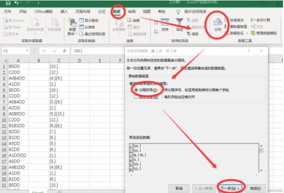Click cell containing {5.}{10.}

point(59,114)
